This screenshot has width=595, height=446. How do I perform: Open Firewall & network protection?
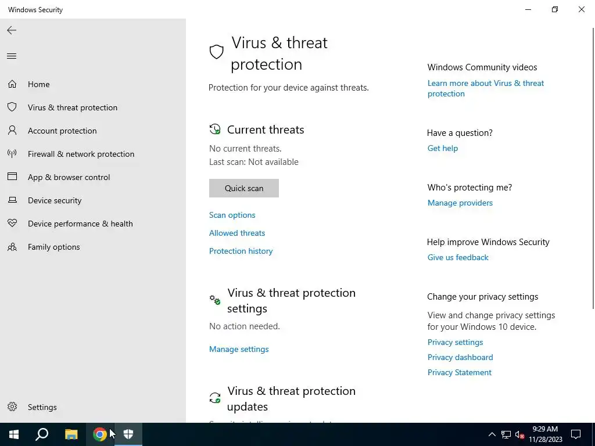[x=93, y=154]
